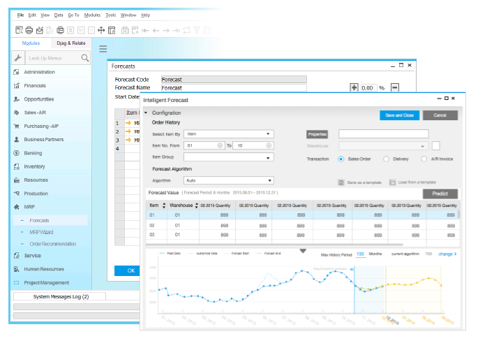Image resolution: width=478 pixels, height=341 pixels.
Task: Click the minus percentage button in Forecasts
Action: pyautogui.click(x=395, y=87)
